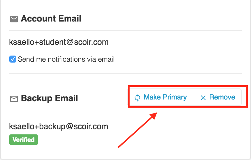Uncheck the email notifications checkbox

coord(13,59)
